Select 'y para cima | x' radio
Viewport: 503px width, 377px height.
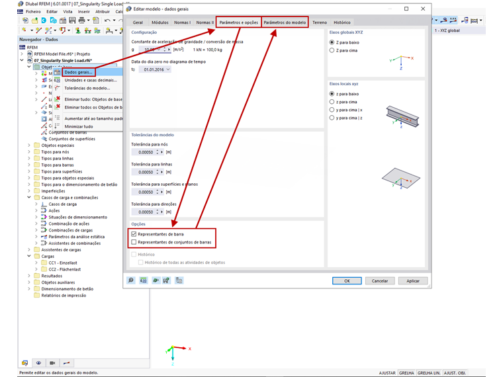point(332,110)
